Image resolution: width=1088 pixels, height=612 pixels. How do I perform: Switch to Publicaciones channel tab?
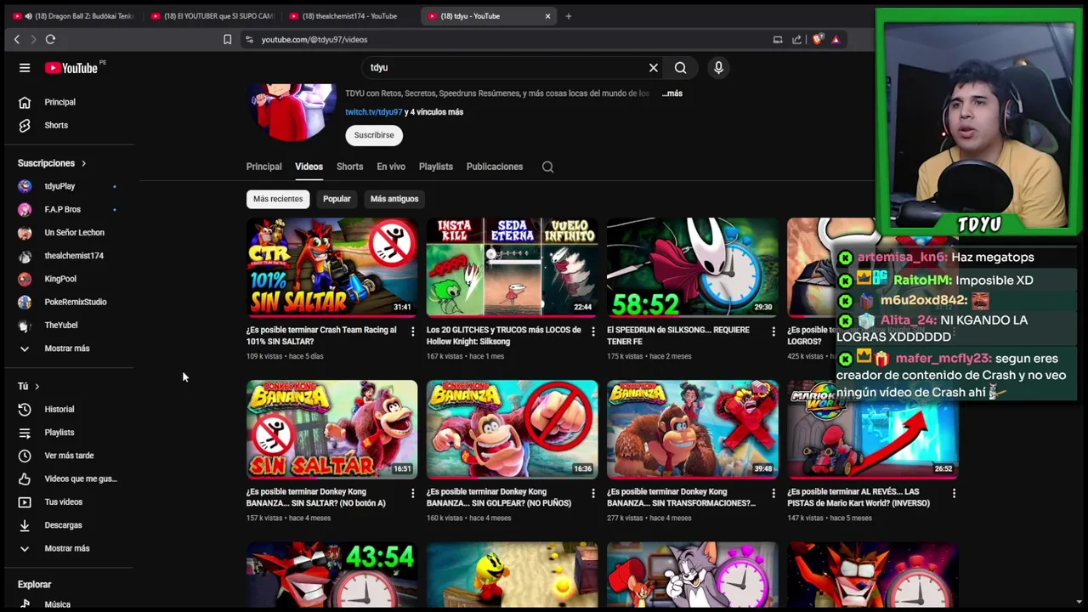[495, 167]
